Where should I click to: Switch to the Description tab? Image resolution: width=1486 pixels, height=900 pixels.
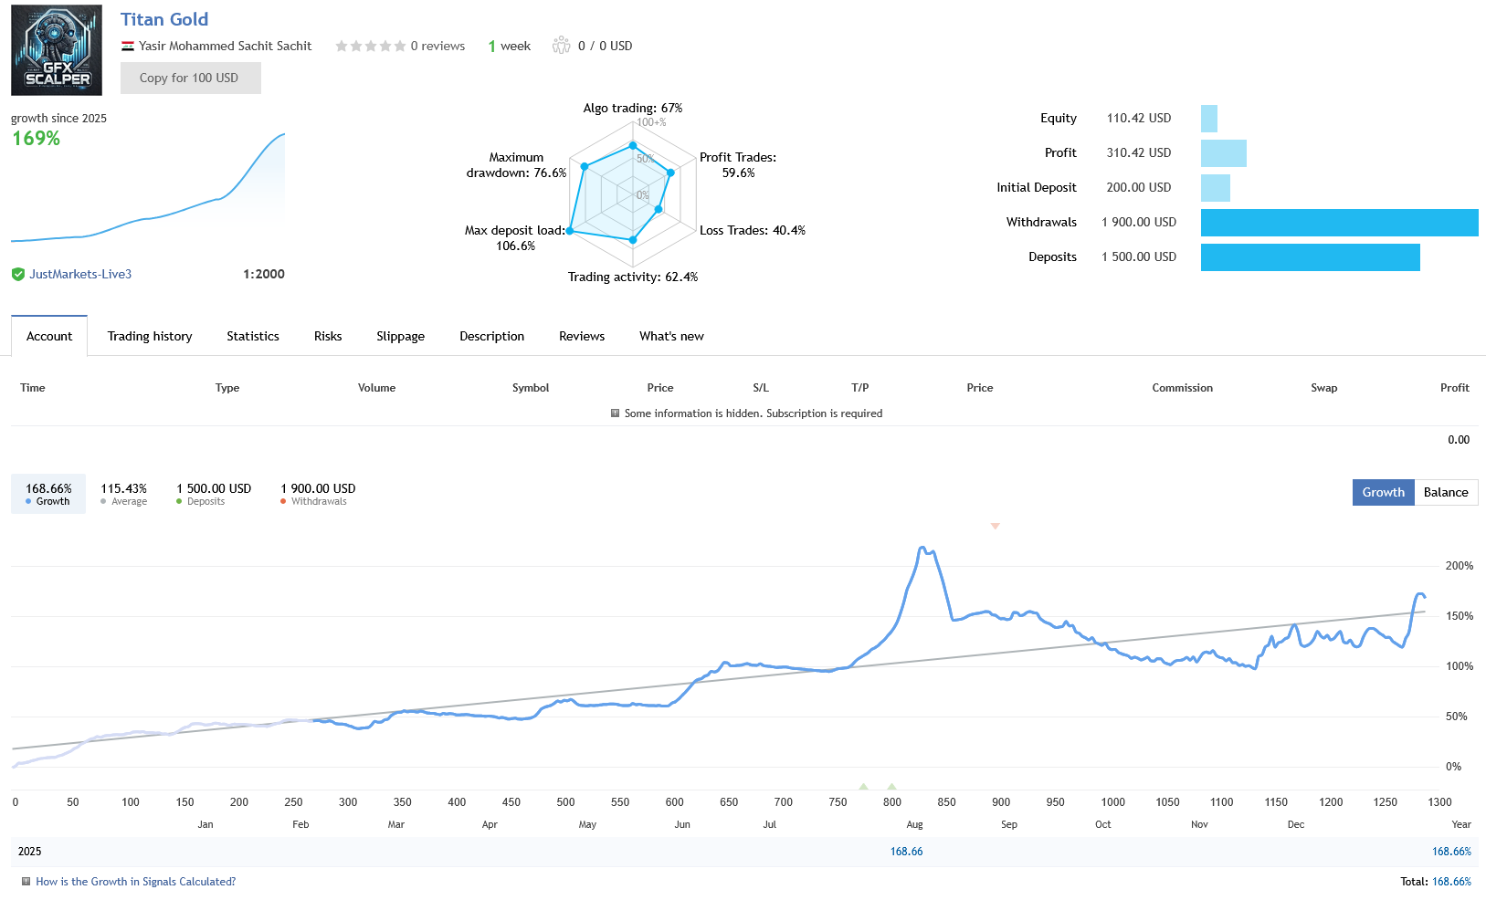click(491, 336)
